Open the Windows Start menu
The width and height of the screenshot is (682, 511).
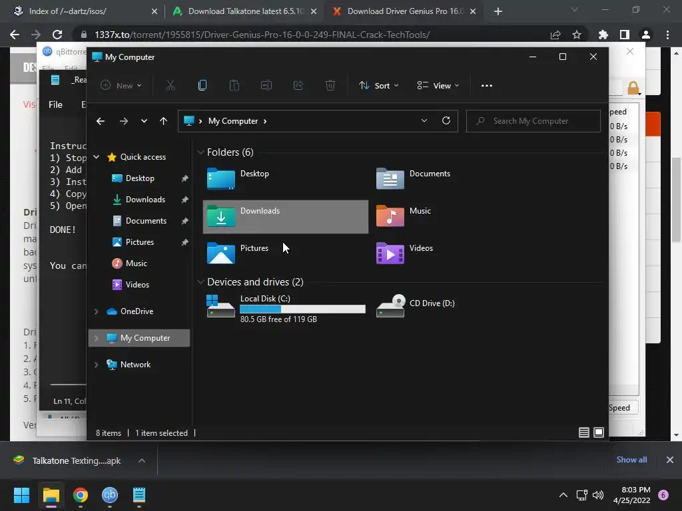click(21, 495)
